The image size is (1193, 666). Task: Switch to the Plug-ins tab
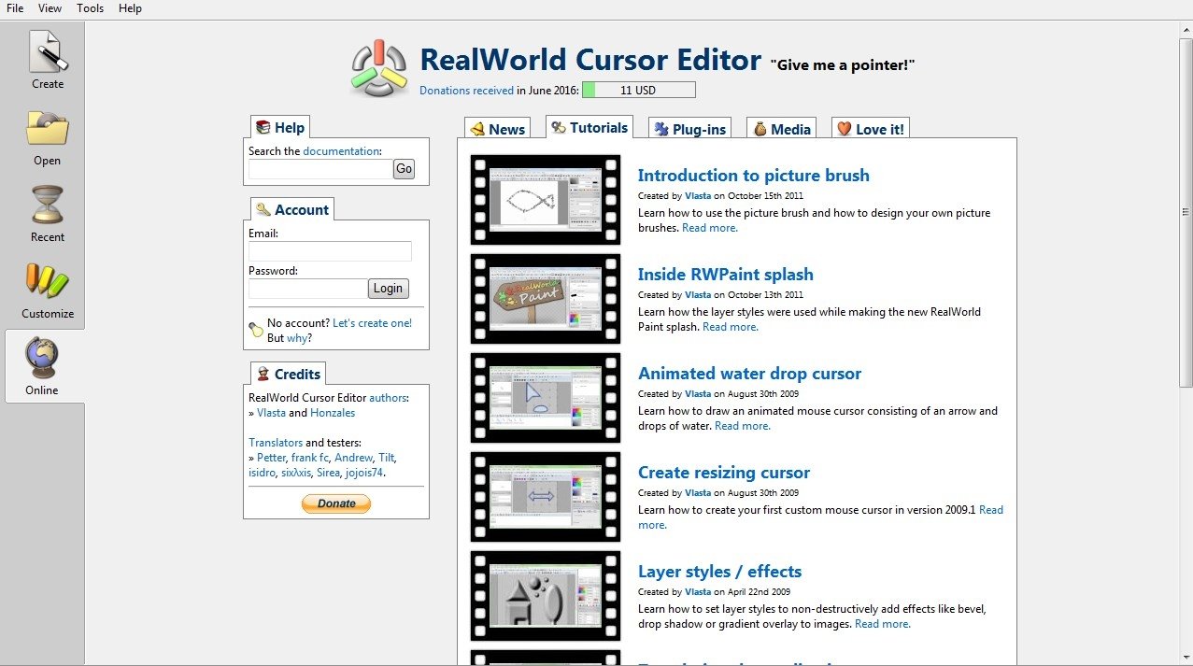tap(689, 129)
